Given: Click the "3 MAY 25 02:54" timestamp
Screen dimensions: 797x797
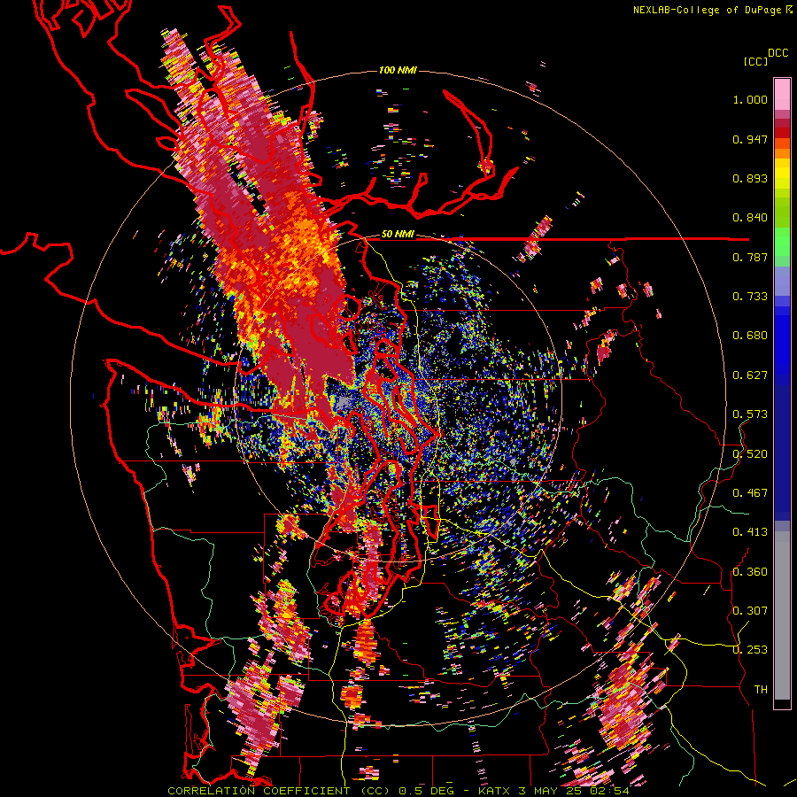Looking at the screenshot, I should (x=574, y=791).
